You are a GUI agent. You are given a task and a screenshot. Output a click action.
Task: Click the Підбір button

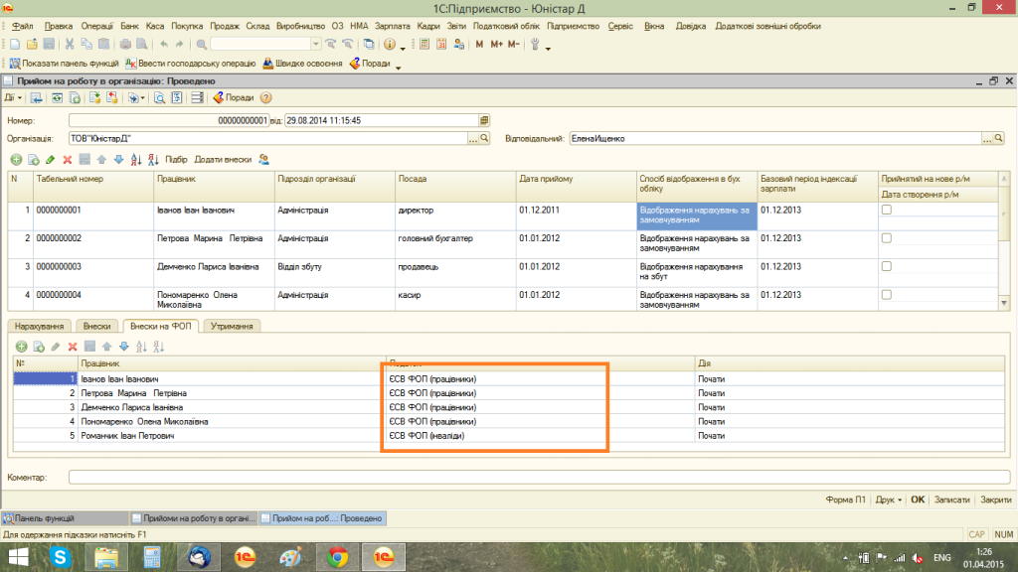click(176, 160)
